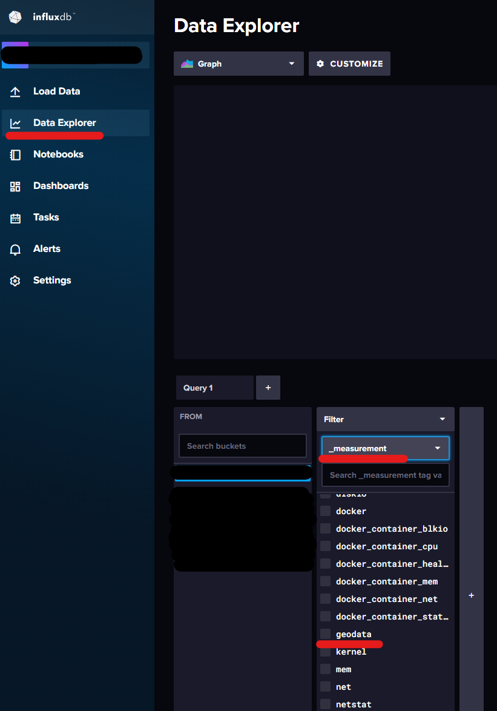The height and width of the screenshot is (711, 497).
Task: Check the mem measurement checkbox
Action: point(325,669)
